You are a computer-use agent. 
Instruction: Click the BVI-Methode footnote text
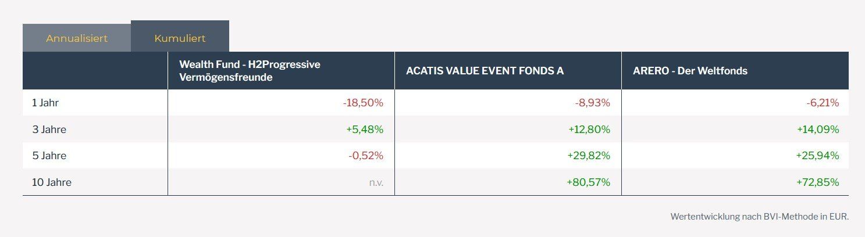click(759, 217)
